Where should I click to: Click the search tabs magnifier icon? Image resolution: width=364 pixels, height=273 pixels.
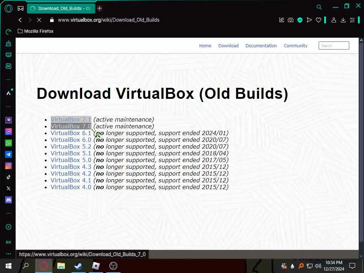[x=319, y=7]
